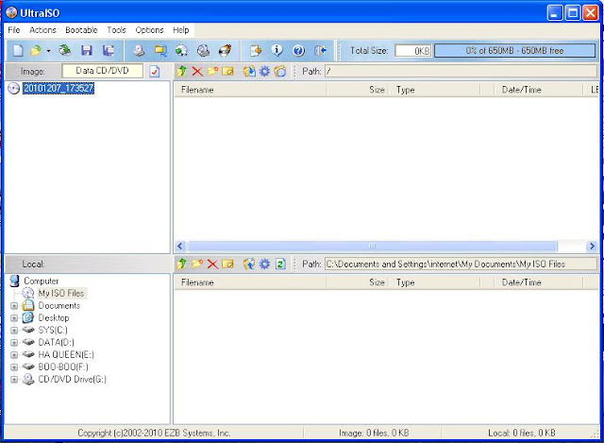Click the local pane Rename icon
This screenshot has width=604, height=443.
click(x=227, y=264)
